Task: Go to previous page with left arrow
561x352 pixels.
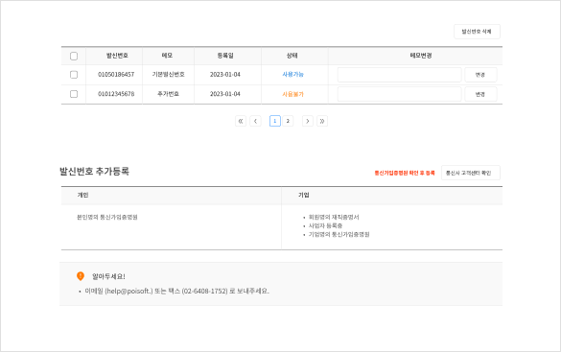Action: (x=255, y=121)
